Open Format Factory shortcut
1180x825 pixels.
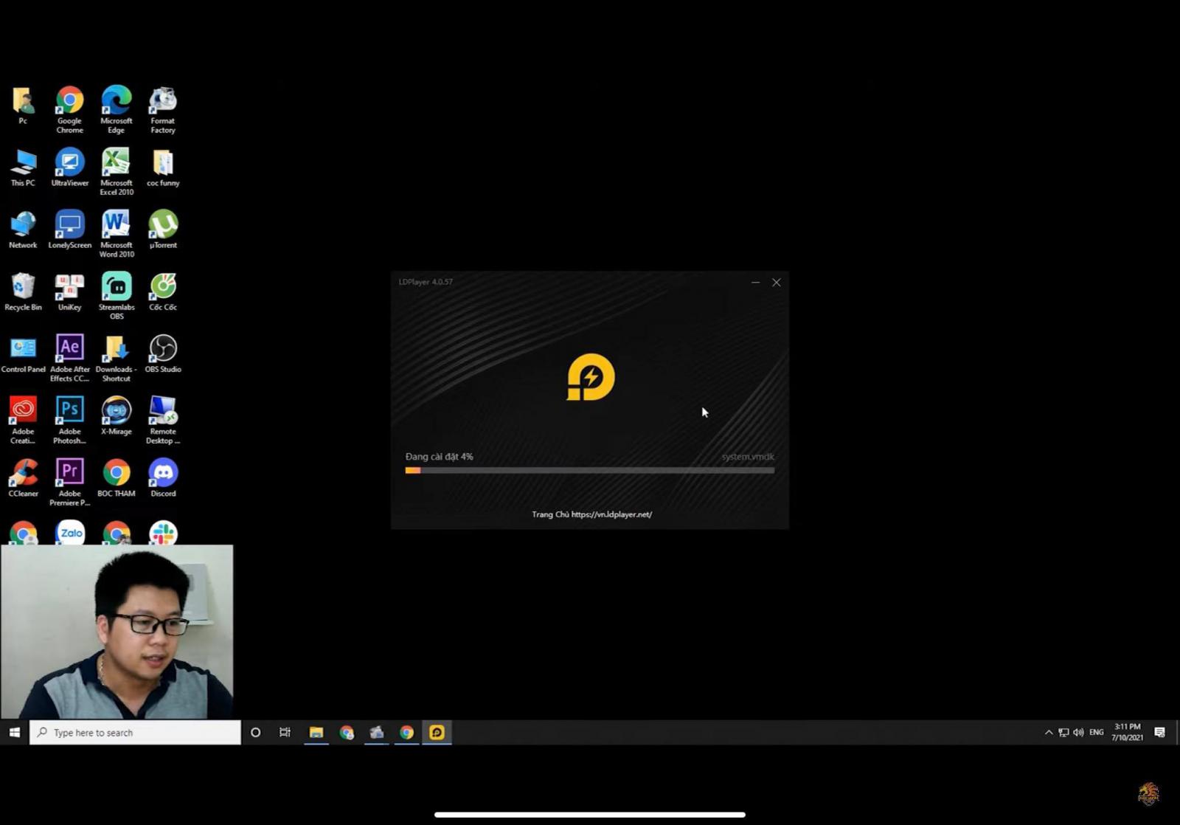tap(163, 110)
